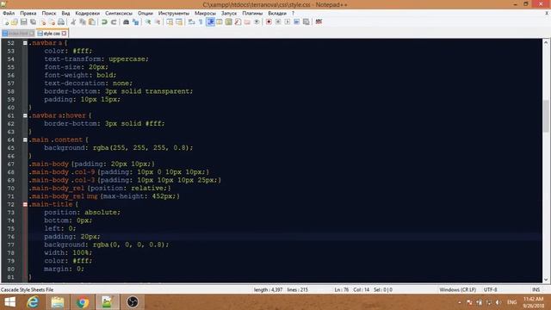This screenshot has width=551, height=310.
Task: Open Google Chrome from taskbar
Action: 83,302
